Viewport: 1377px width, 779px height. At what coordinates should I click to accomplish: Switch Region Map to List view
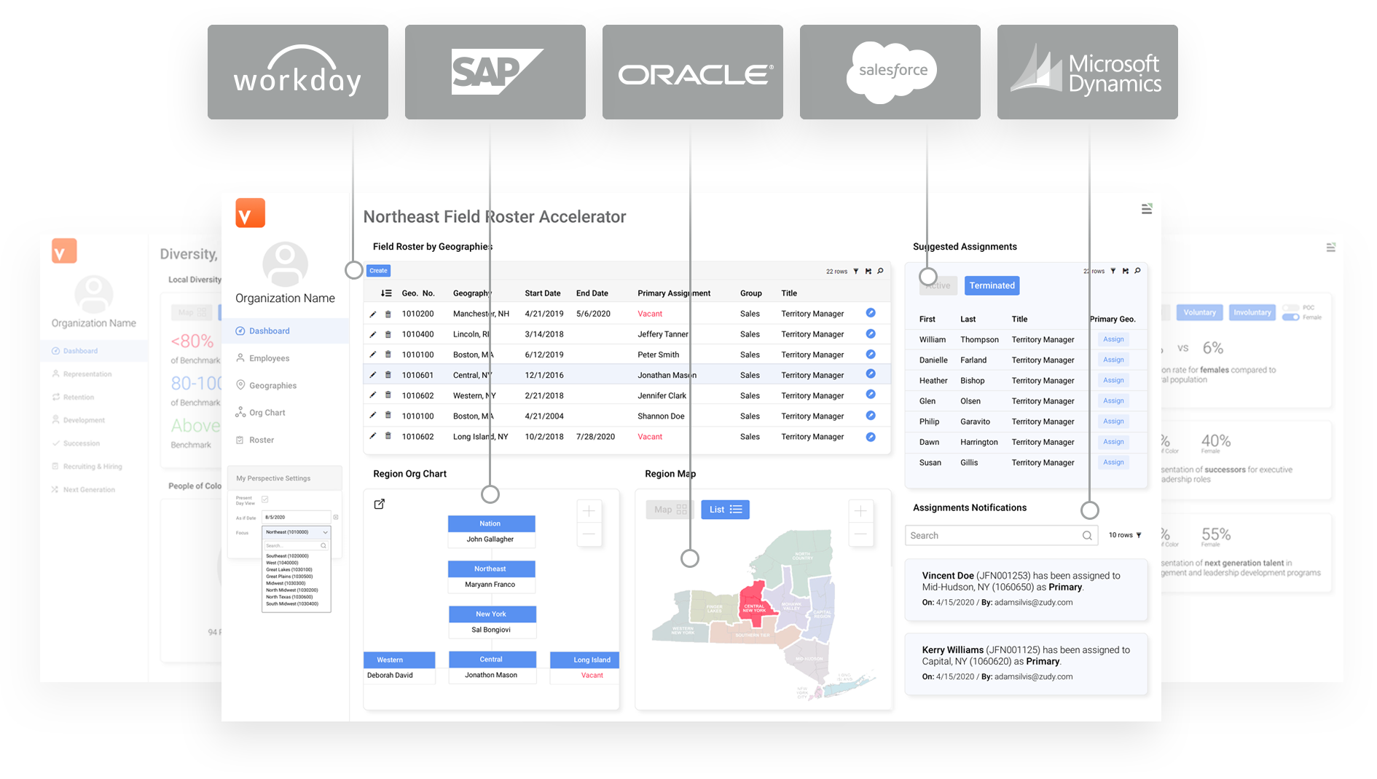tap(726, 510)
